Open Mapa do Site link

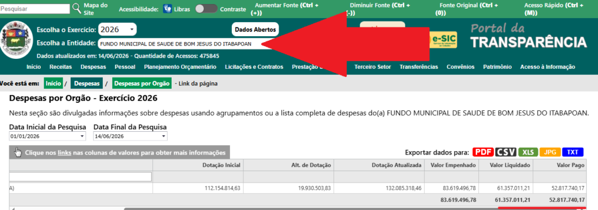[x=95, y=9]
